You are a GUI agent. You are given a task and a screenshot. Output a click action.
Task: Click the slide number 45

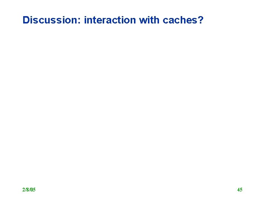[x=240, y=190]
